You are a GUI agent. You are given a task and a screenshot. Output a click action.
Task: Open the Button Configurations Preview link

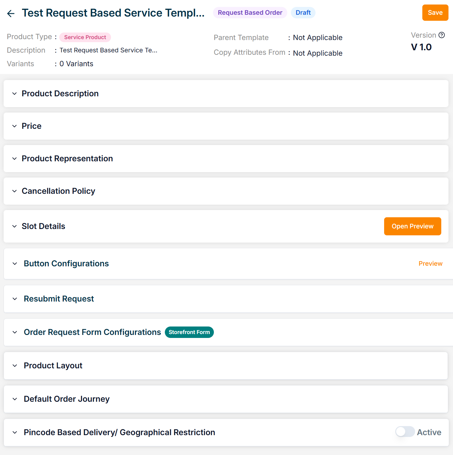tap(430, 264)
